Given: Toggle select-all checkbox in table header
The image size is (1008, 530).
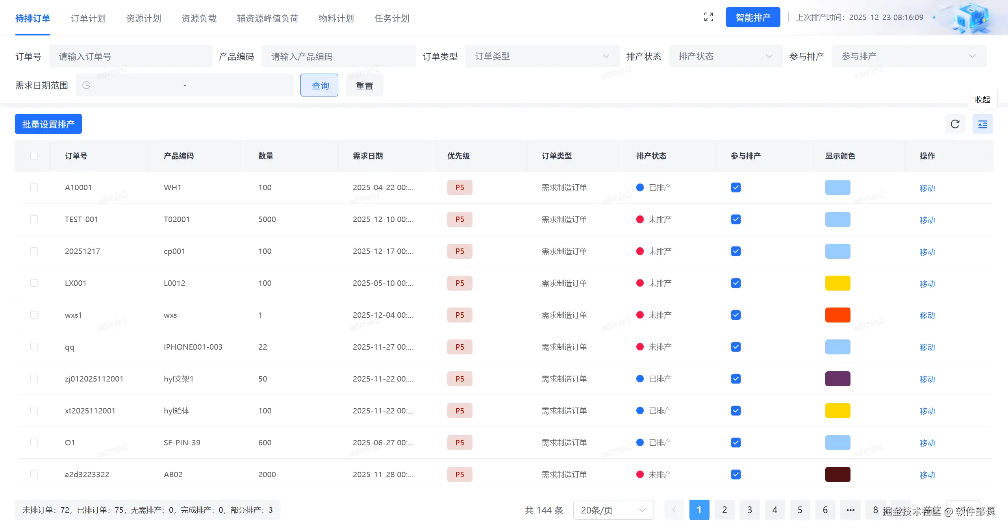Looking at the screenshot, I should coord(34,156).
